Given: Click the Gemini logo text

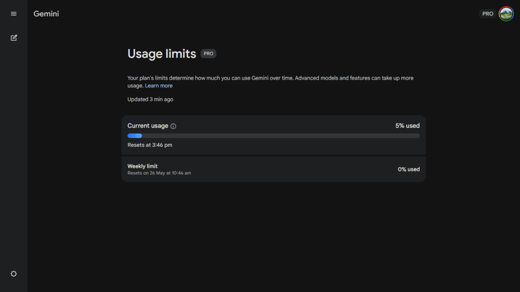Looking at the screenshot, I should click(x=46, y=14).
